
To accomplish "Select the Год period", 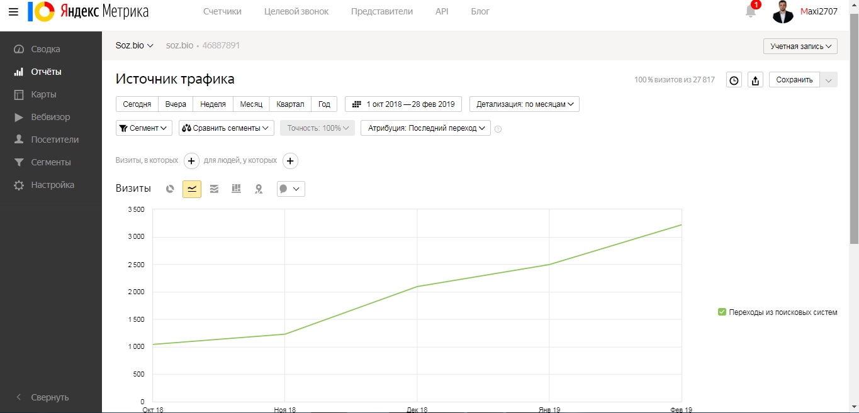I will coord(324,104).
